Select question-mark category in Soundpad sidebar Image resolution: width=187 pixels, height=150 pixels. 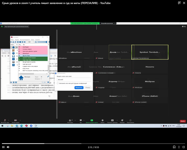[13, 53]
